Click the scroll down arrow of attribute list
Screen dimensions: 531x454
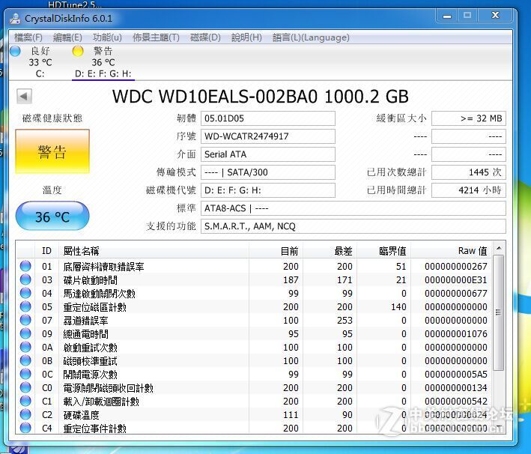pyautogui.click(x=499, y=426)
